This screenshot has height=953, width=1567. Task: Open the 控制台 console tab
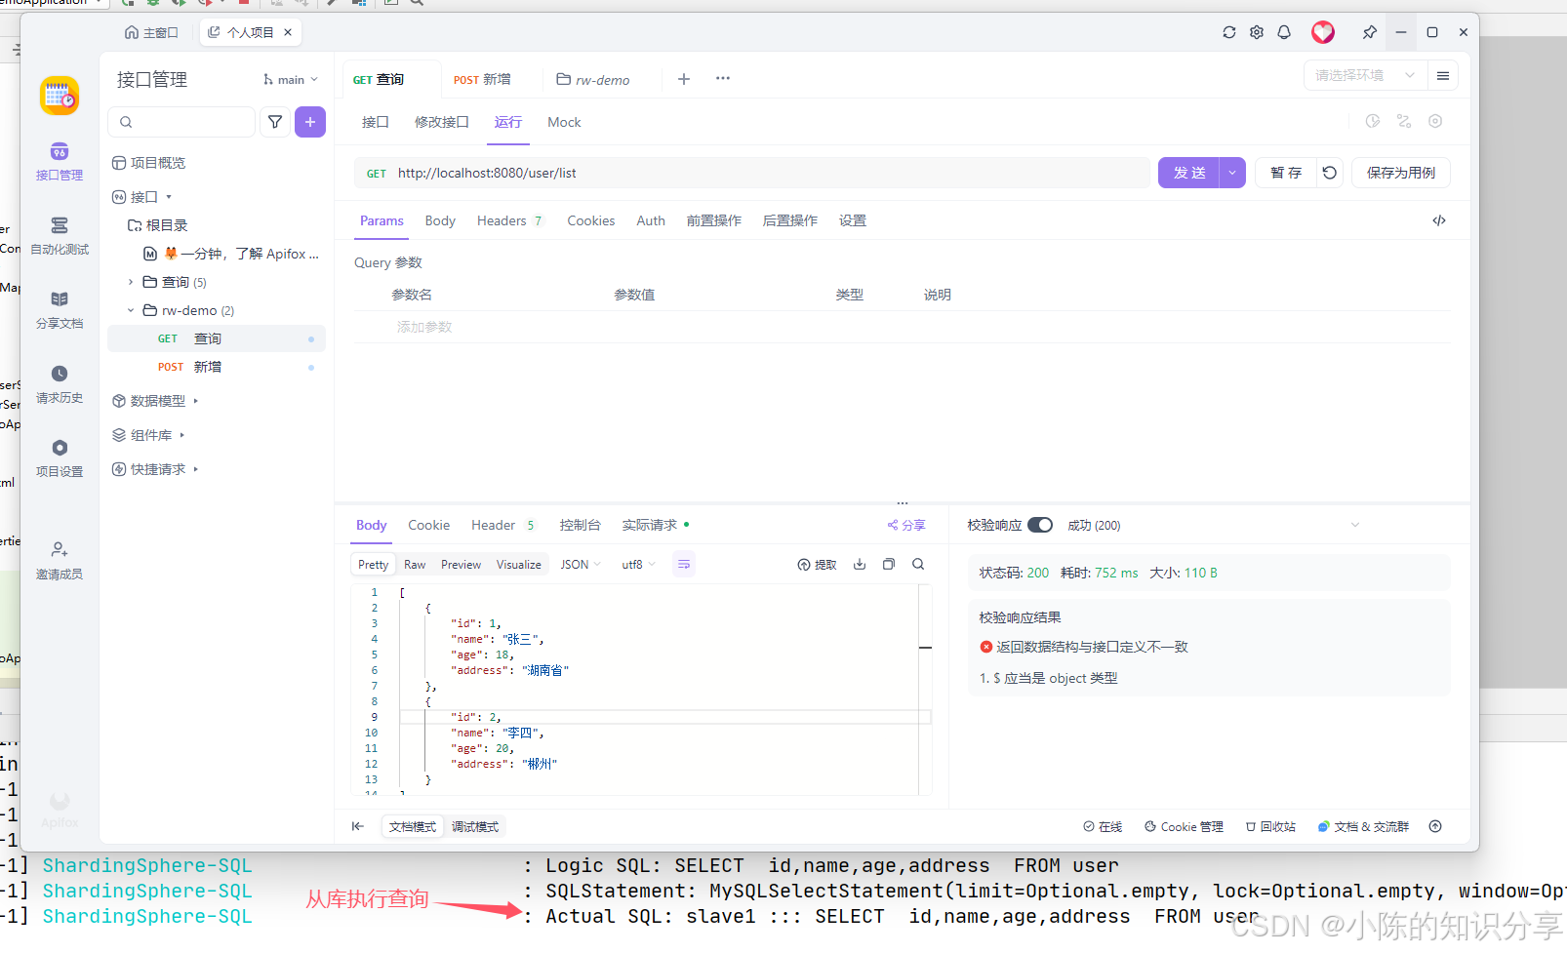coord(581,524)
